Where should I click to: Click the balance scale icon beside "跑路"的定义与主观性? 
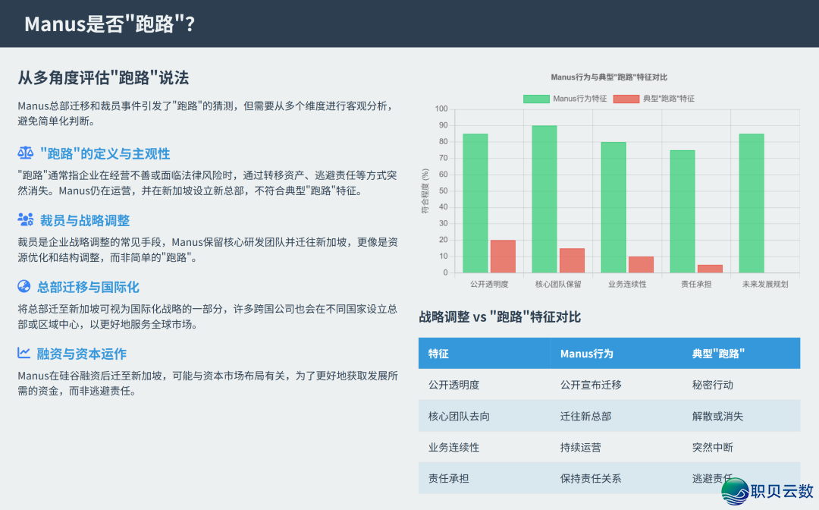click(25, 153)
